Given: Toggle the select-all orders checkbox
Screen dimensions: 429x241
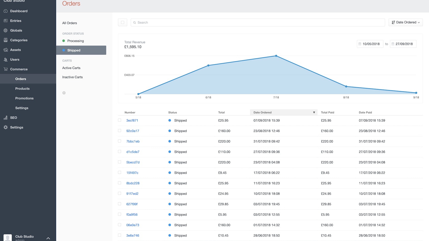Looking at the screenshot, I should click(123, 22).
